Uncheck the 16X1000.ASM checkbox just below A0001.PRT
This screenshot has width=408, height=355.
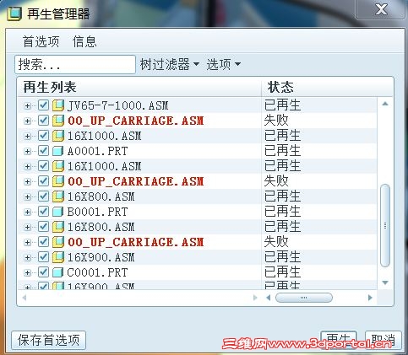pos(43,166)
